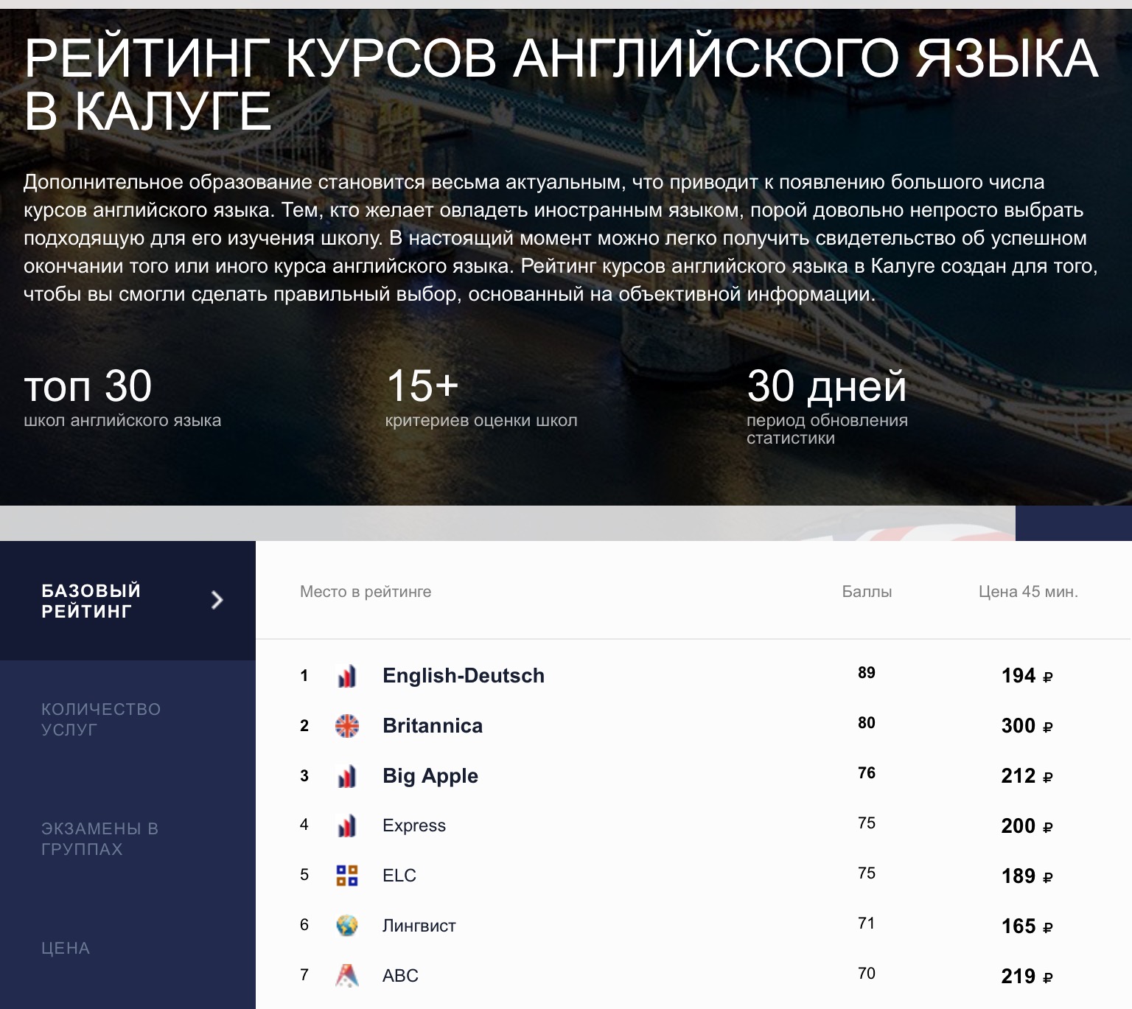Open the Лингвист school link
The height and width of the screenshot is (1009, 1132).
(x=419, y=926)
